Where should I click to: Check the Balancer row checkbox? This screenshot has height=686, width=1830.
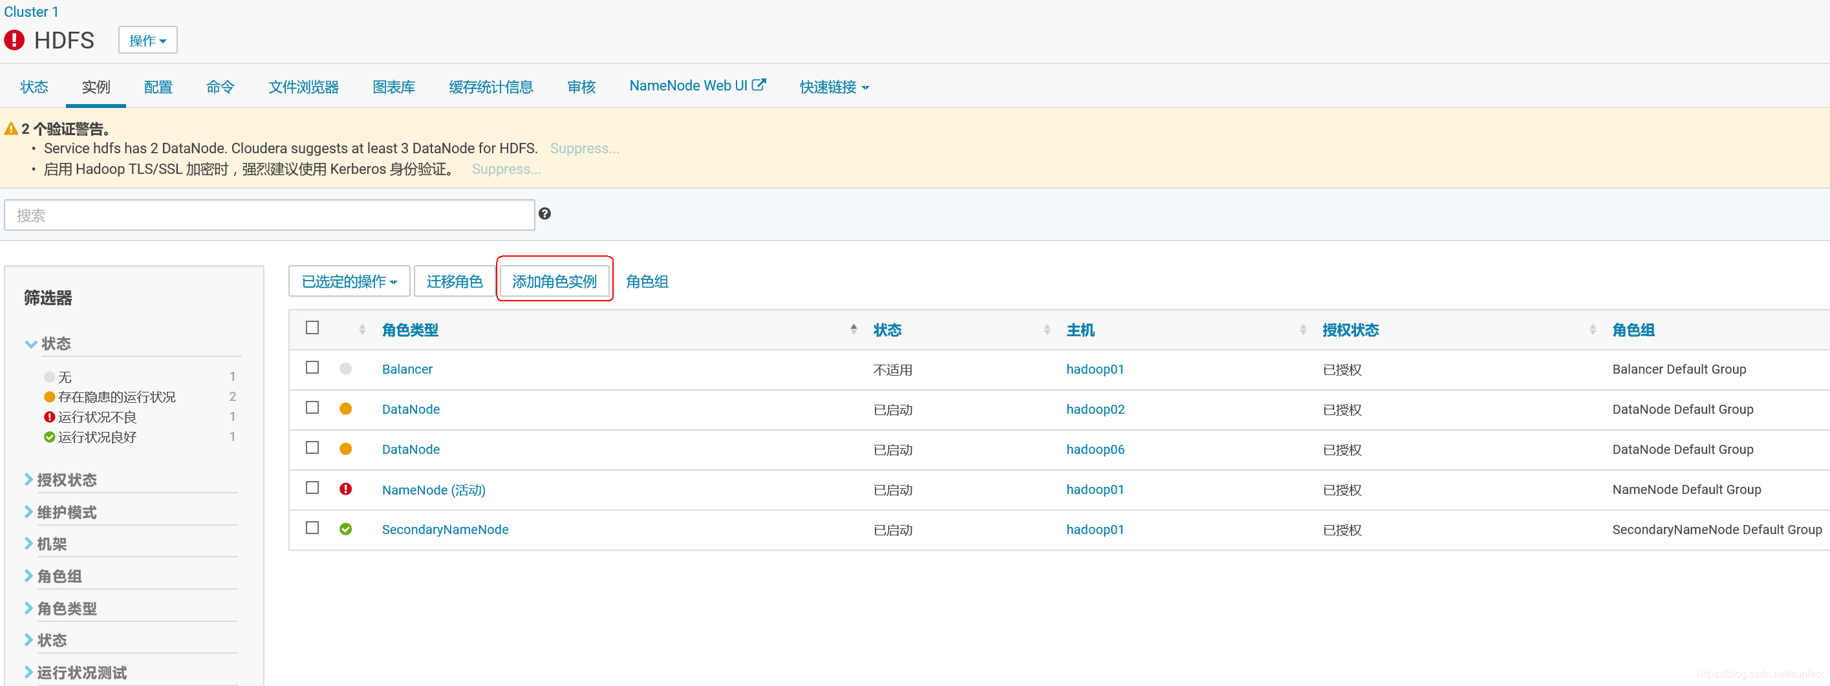click(x=312, y=367)
